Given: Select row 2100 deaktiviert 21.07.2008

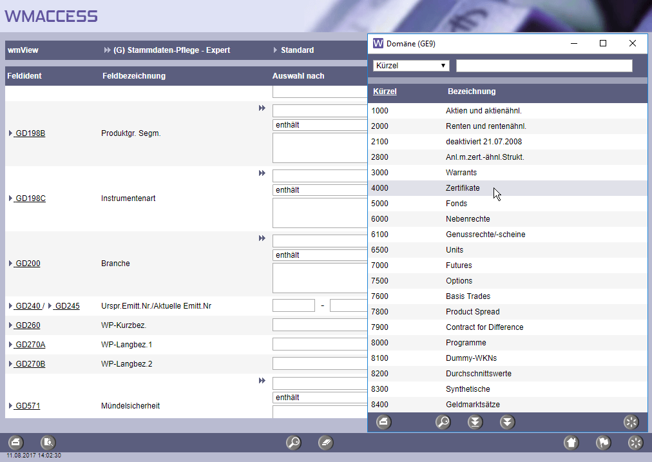Looking at the screenshot, I should pyautogui.click(x=508, y=141).
